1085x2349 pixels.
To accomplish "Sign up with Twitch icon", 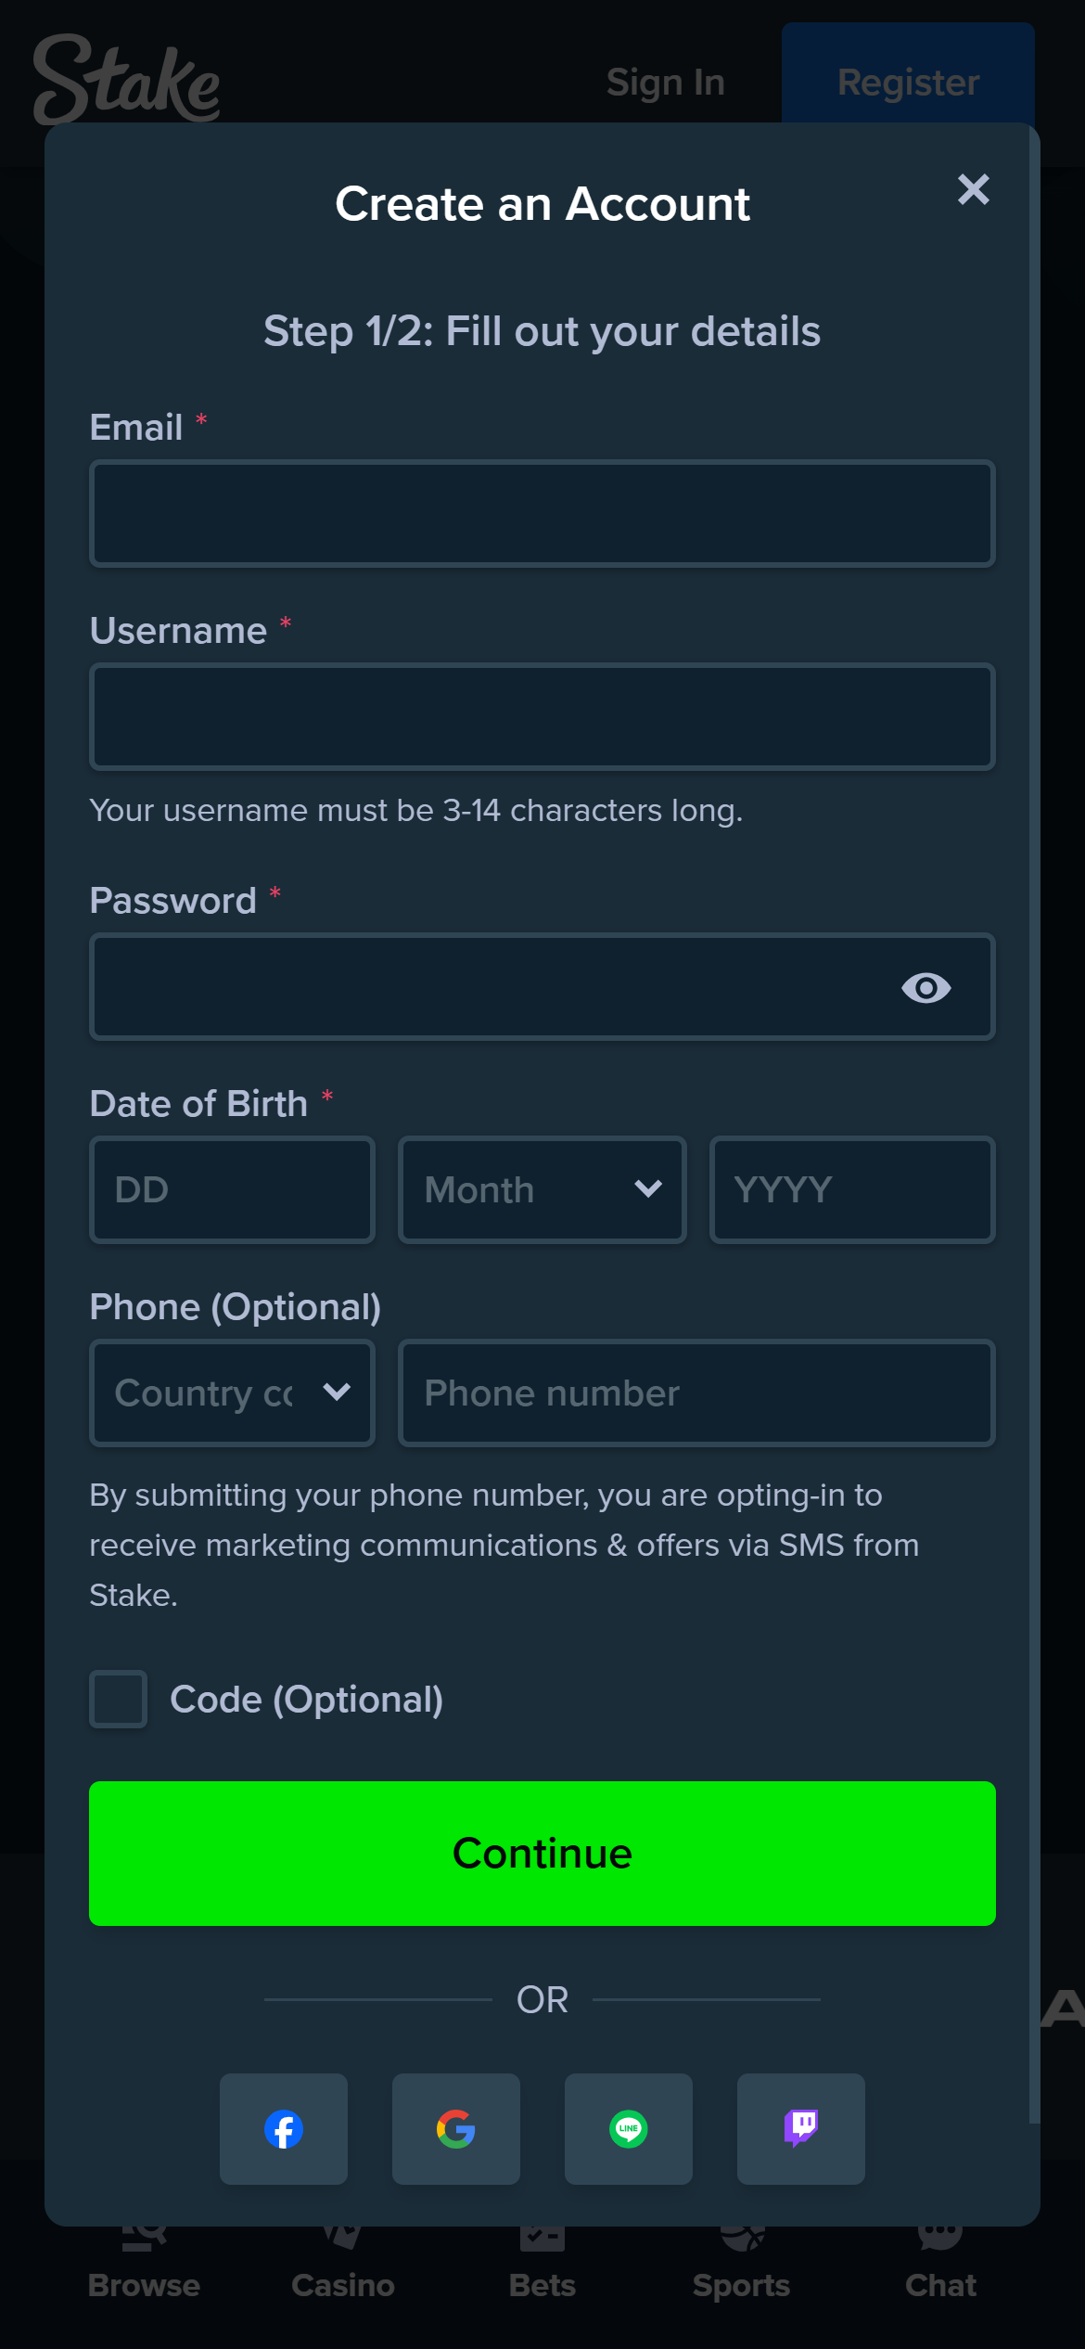I will pyautogui.click(x=800, y=2128).
